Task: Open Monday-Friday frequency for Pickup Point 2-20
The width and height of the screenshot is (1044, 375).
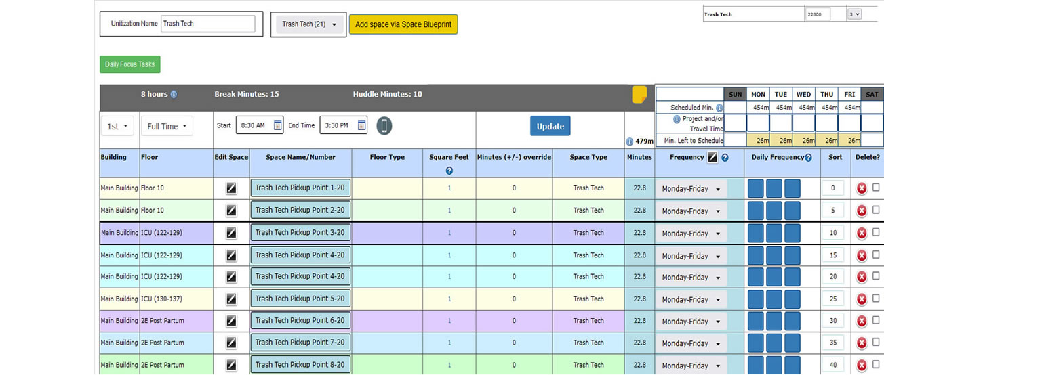Action: pyautogui.click(x=690, y=211)
